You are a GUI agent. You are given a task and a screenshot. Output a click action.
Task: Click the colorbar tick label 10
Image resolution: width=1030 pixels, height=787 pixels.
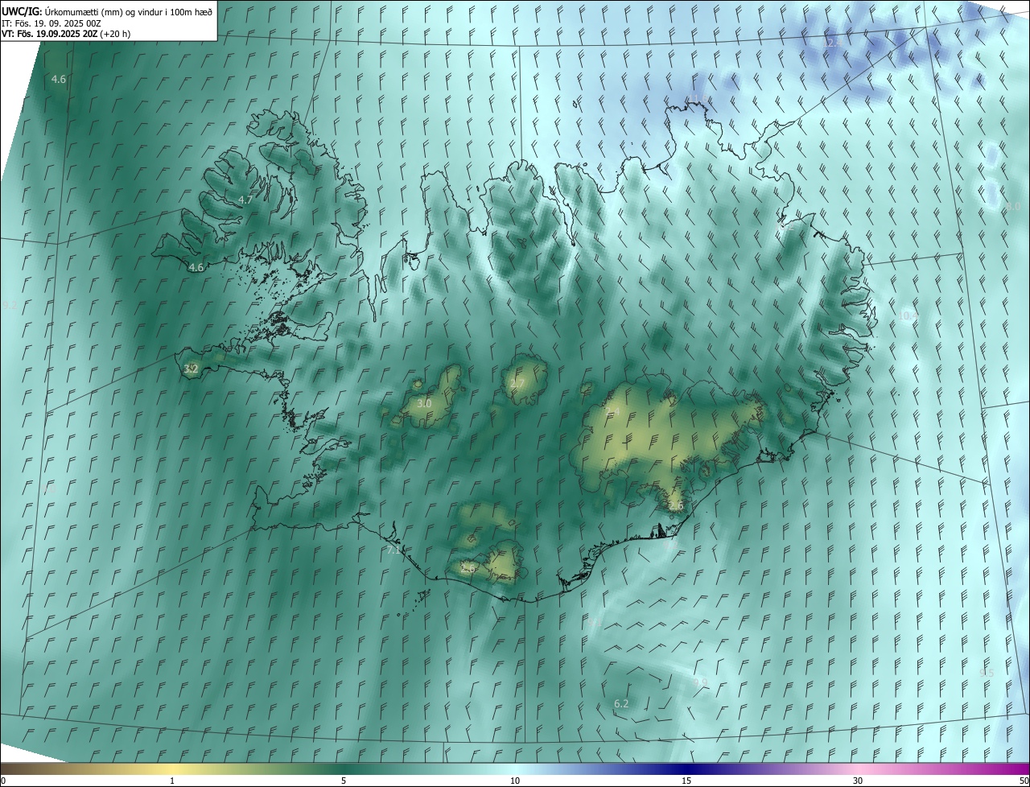click(515, 781)
